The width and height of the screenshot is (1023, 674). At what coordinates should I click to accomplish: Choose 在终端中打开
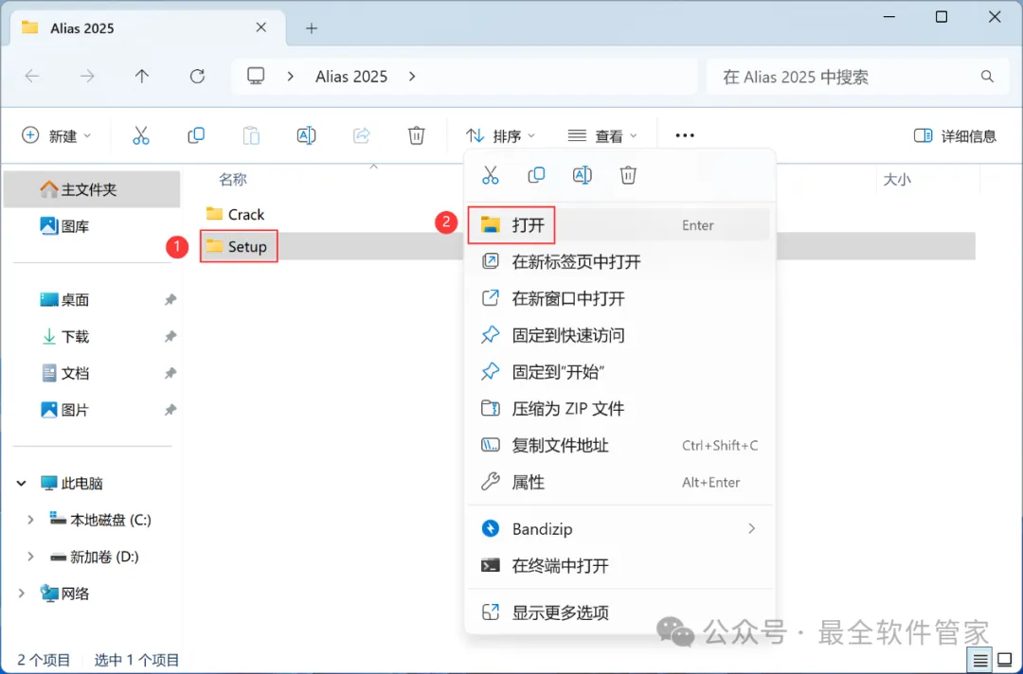click(x=619, y=565)
